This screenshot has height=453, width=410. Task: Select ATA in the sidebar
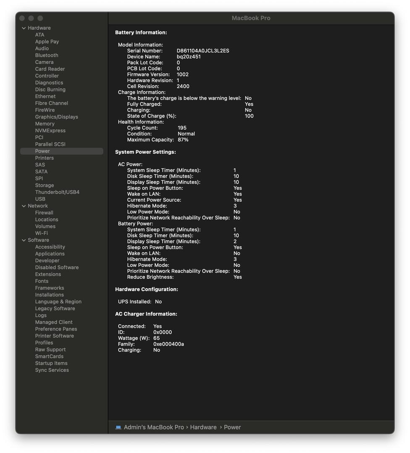[x=39, y=35]
